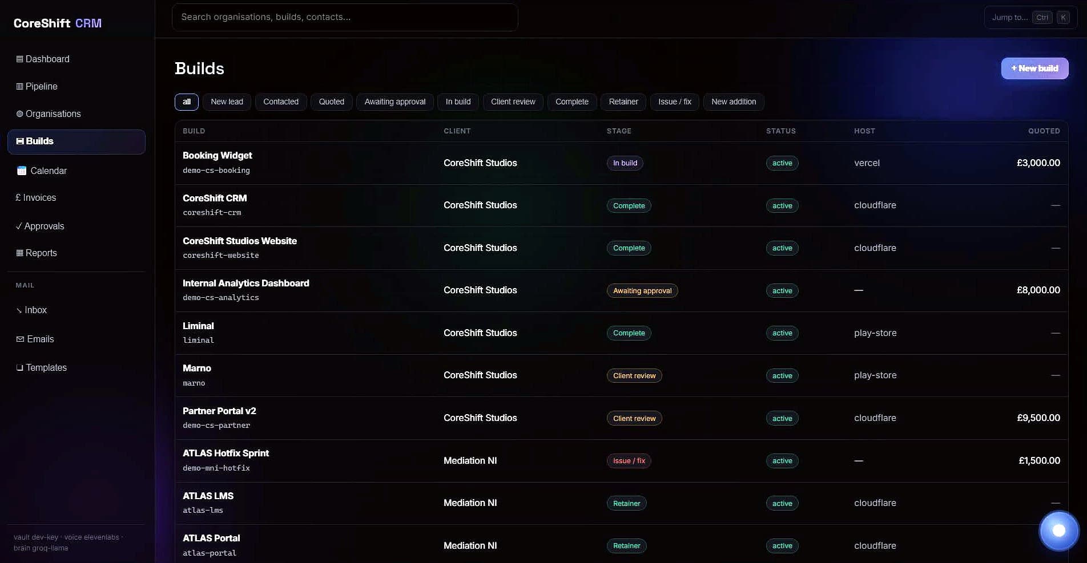This screenshot has width=1087, height=563.
Task: Click the HOST column header
Action: tap(864, 131)
